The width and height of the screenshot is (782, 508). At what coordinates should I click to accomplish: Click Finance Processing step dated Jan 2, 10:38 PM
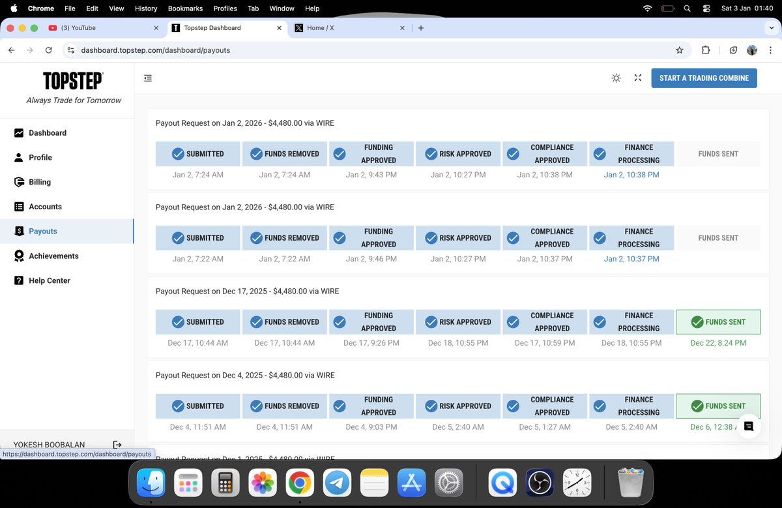click(631, 154)
